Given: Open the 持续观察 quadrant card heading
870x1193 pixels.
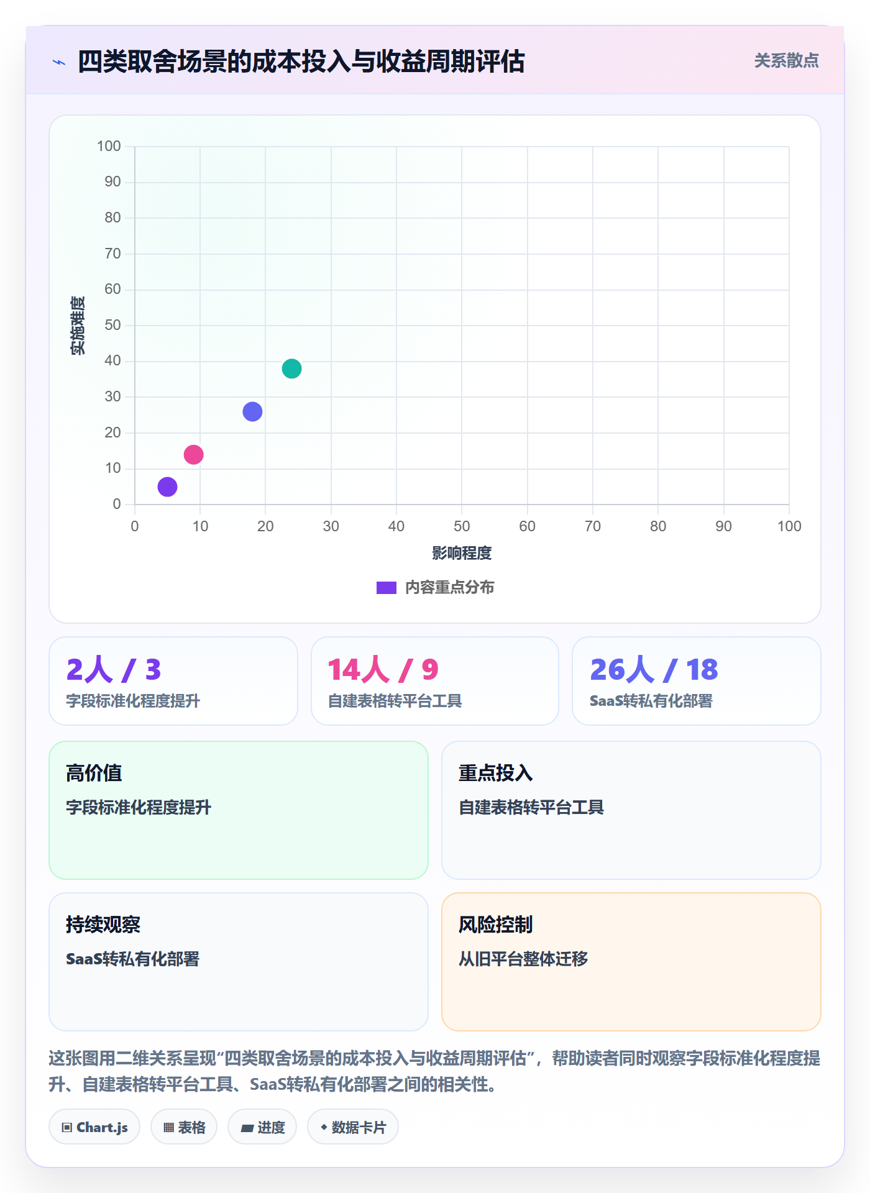Looking at the screenshot, I should point(103,925).
